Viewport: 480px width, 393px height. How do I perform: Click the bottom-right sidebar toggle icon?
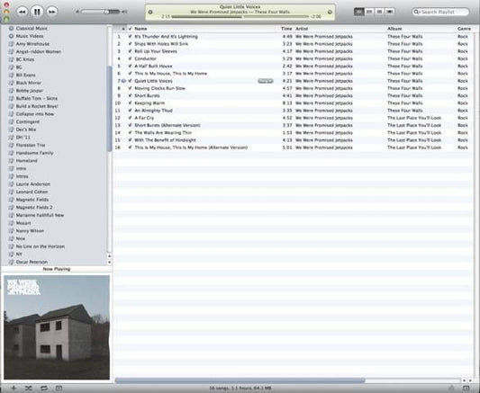466,389
